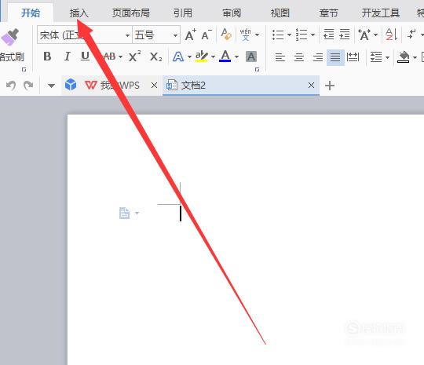This screenshot has height=365, width=424.
Task: Toggle subscript X₂ formatting
Action: pos(156,57)
